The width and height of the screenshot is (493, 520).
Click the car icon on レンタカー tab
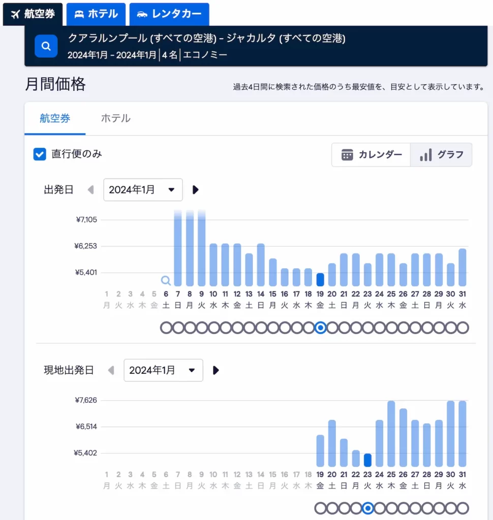[x=143, y=14]
